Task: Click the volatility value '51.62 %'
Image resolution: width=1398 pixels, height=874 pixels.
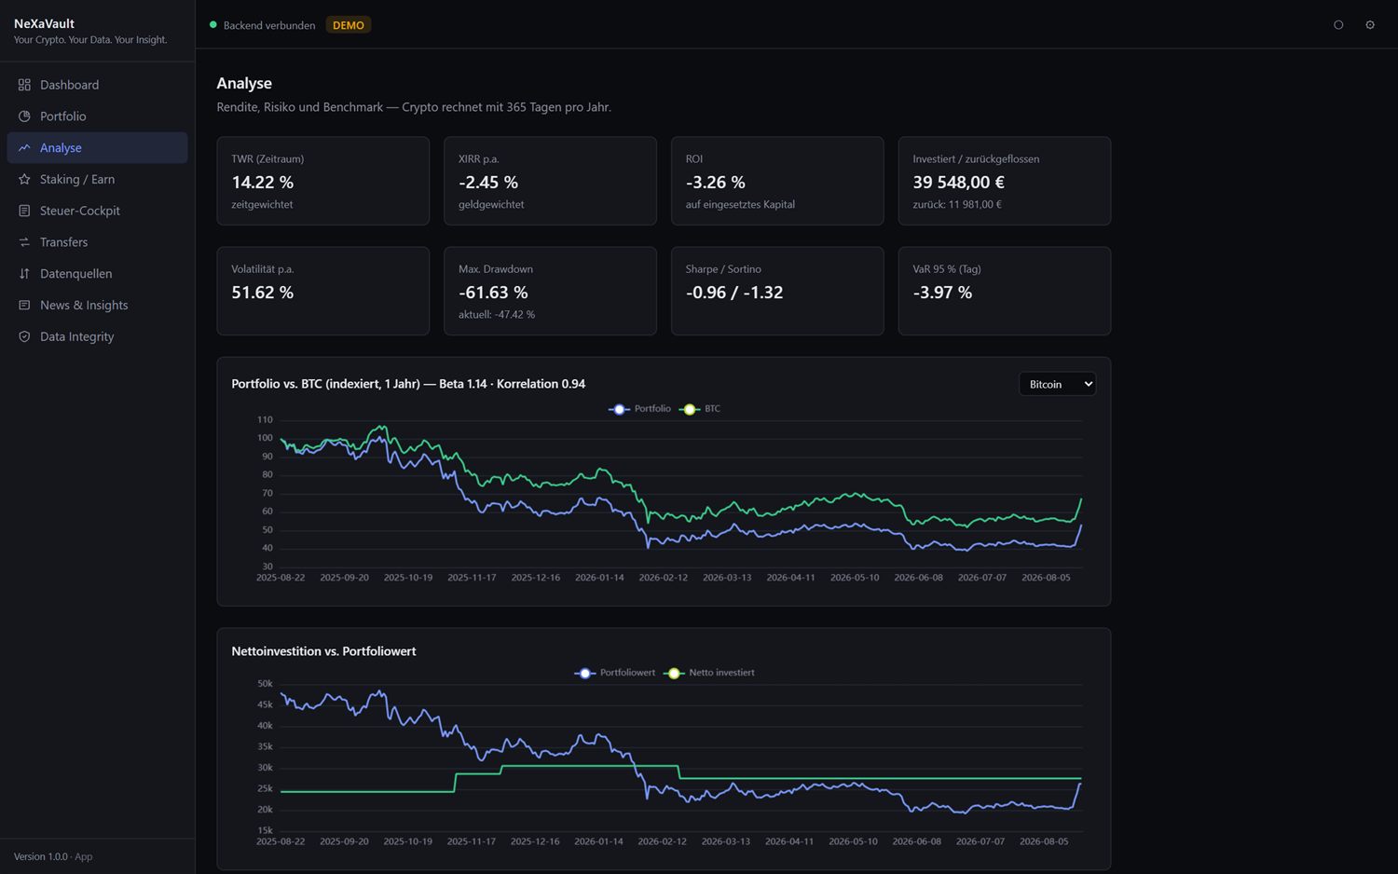Action: (263, 292)
